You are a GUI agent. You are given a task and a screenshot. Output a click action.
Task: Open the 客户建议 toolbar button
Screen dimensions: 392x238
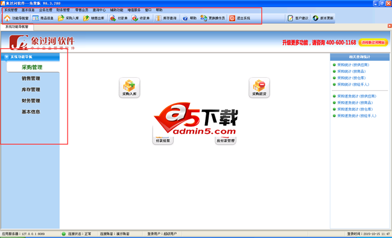[x=298, y=18]
